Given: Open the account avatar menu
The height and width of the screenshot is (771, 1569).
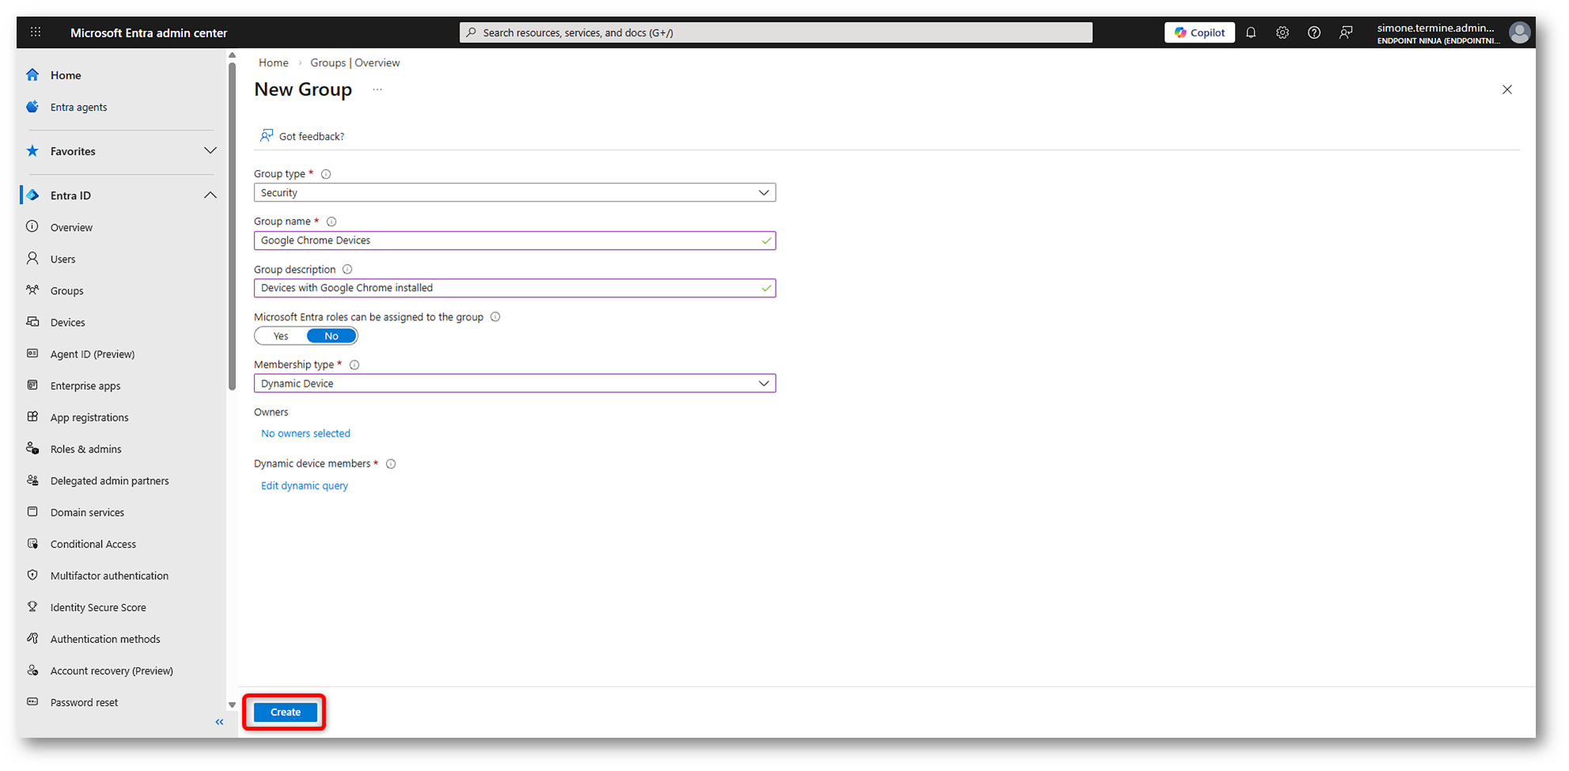Looking at the screenshot, I should pos(1519,32).
